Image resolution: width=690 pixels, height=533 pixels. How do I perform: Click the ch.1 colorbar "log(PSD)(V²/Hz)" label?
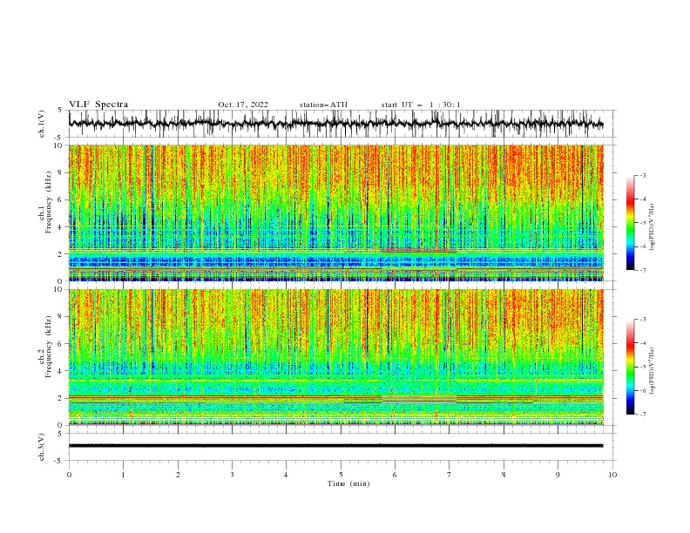[x=653, y=227]
